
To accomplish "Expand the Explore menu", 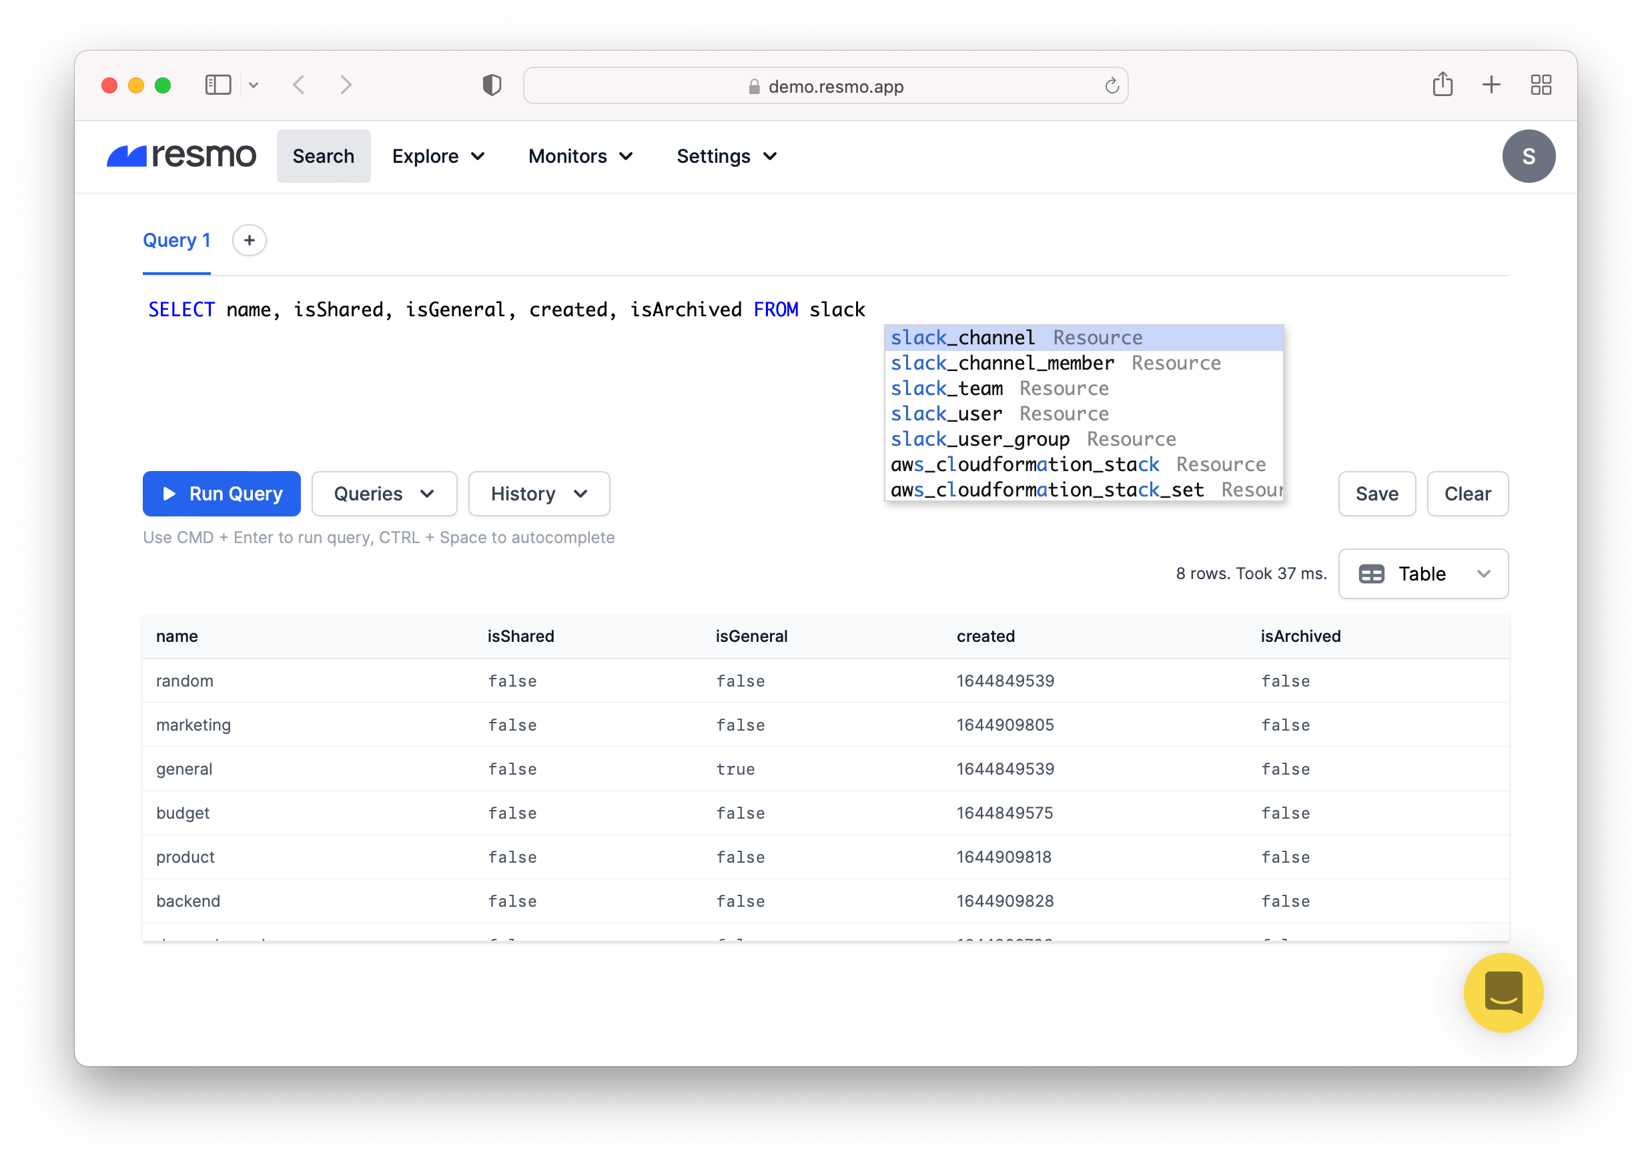I will [x=438, y=156].
